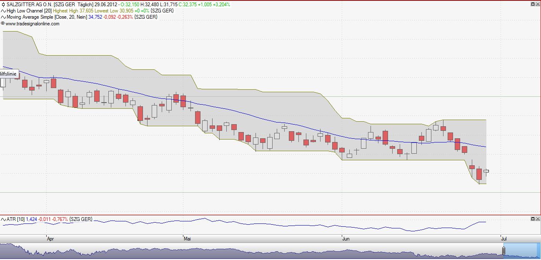Close the ATR indicator pane
Image resolution: width=541 pixels, height=260 pixels.
tap(537, 218)
